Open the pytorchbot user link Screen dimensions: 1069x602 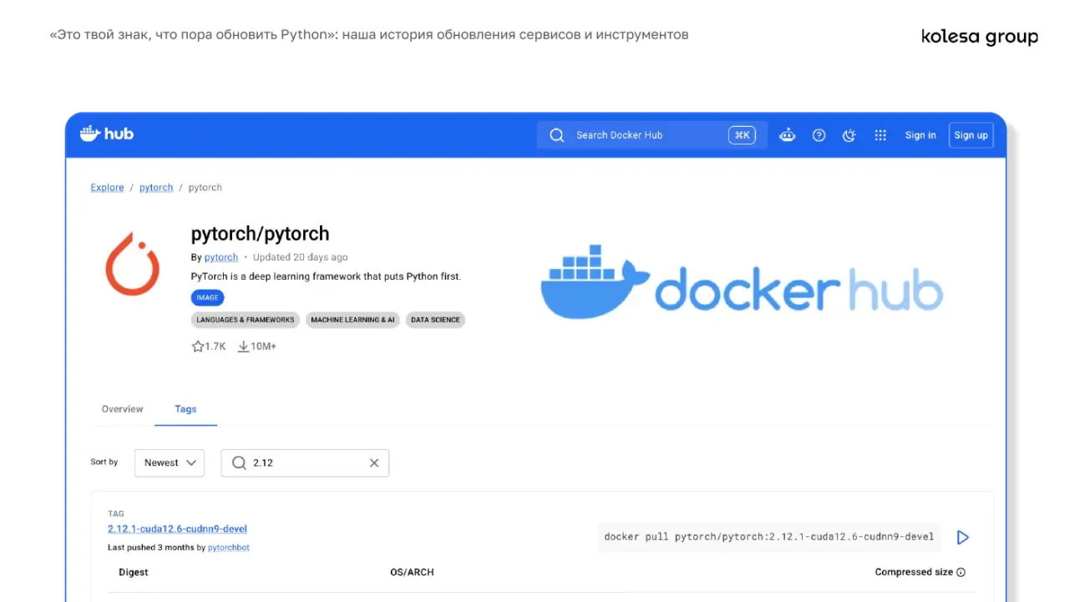[229, 548]
